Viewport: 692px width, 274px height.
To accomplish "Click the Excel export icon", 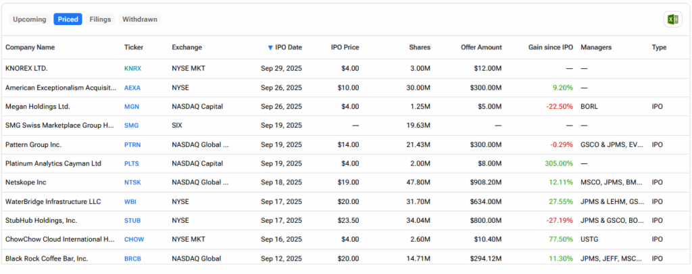I will pos(672,20).
